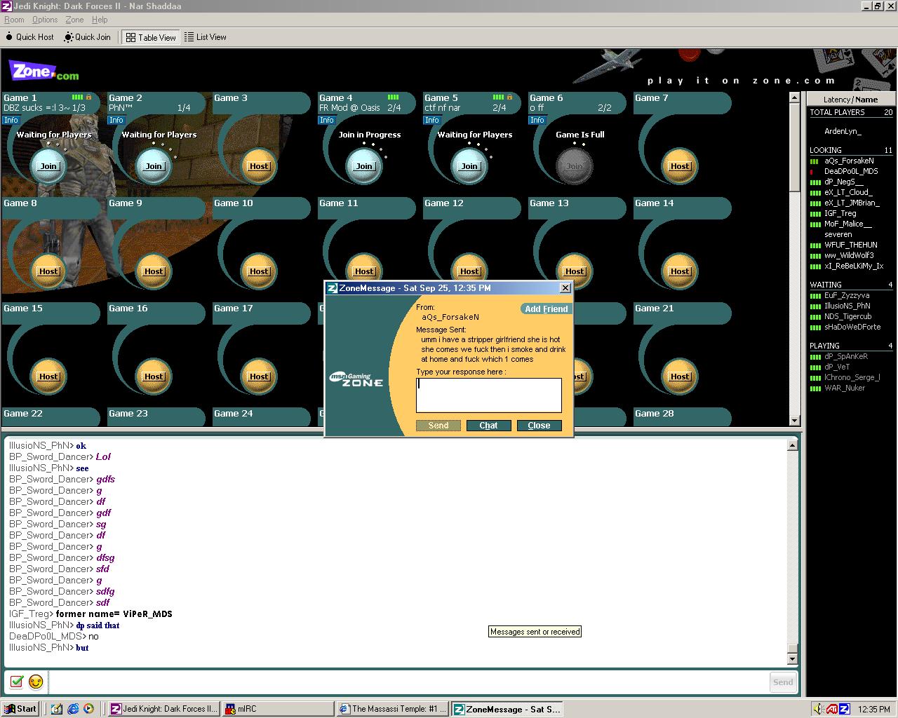Image resolution: width=898 pixels, height=718 pixels.
Task: Select player IGF_Treg in player list
Action: (x=840, y=213)
